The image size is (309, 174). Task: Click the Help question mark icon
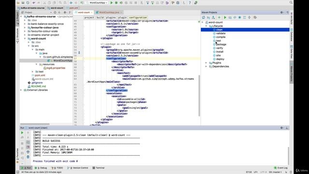(190, 3)
